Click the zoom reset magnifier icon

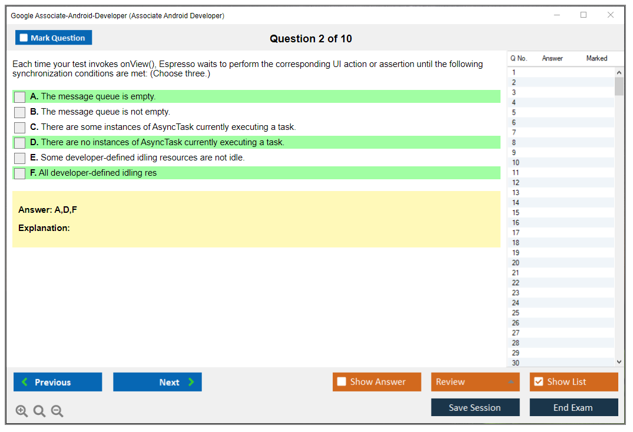(x=39, y=411)
